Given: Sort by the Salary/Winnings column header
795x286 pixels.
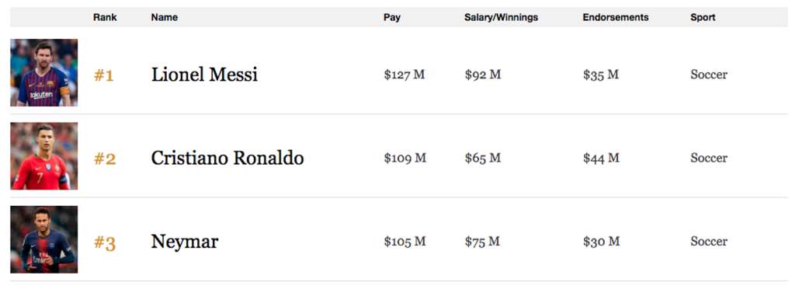Looking at the screenshot, I should click(x=501, y=17).
